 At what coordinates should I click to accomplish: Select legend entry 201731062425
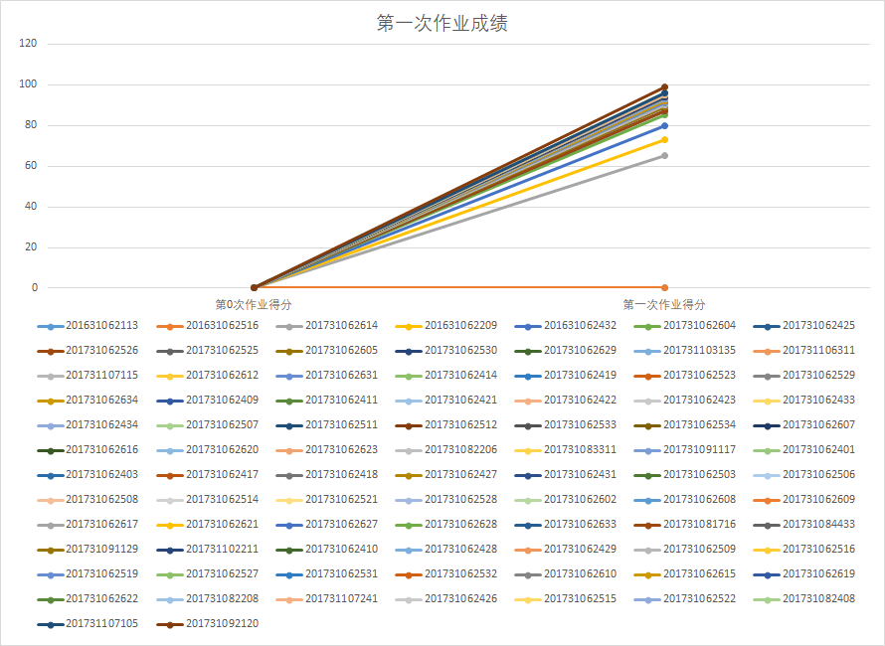pos(804,326)
